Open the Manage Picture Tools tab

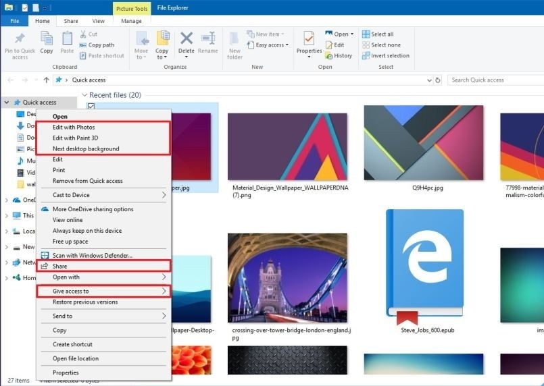click(132, 21)
